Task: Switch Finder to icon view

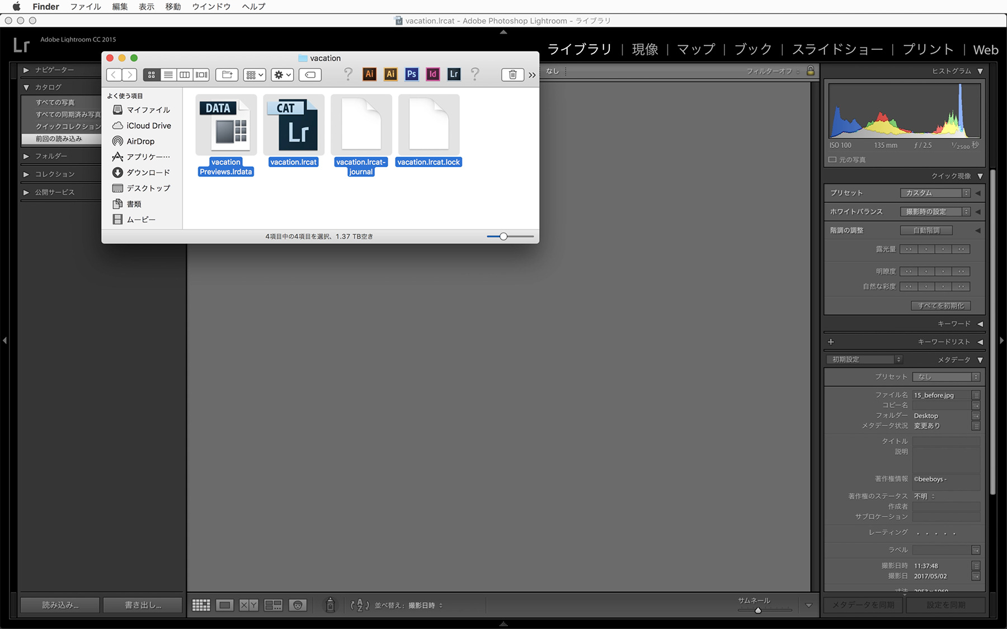Action: tap(151, 74)
